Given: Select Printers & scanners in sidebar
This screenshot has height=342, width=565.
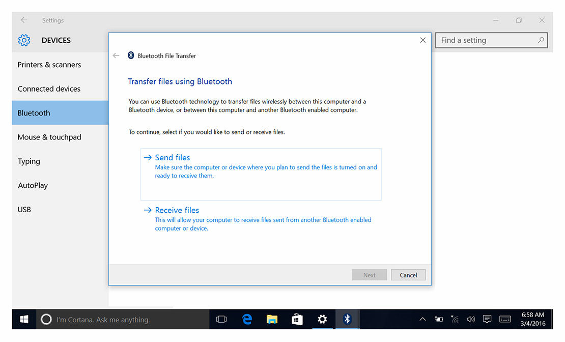Looking at the screenshot, I should (x=60, y=65).
